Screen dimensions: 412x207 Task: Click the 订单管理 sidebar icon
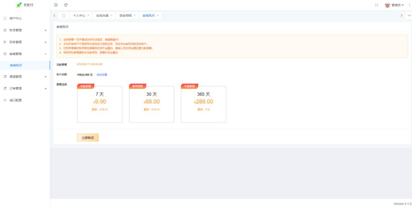pyautogui.click(x=5, y=88)
